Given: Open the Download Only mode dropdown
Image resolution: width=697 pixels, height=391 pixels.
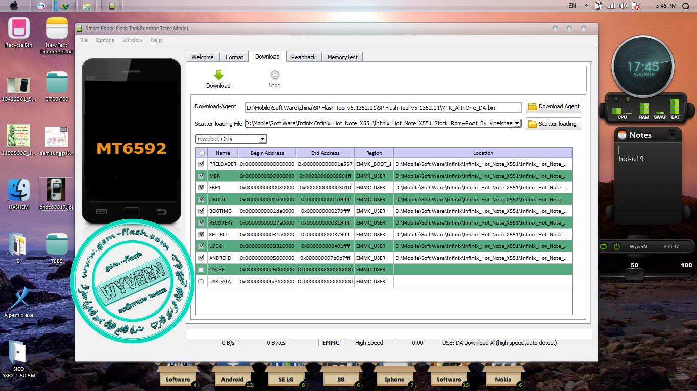Looking at the screenshot, I should [231, 139].
